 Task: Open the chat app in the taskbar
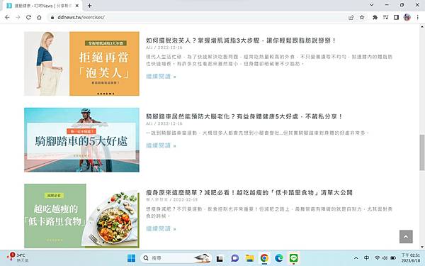coord(235,258)
